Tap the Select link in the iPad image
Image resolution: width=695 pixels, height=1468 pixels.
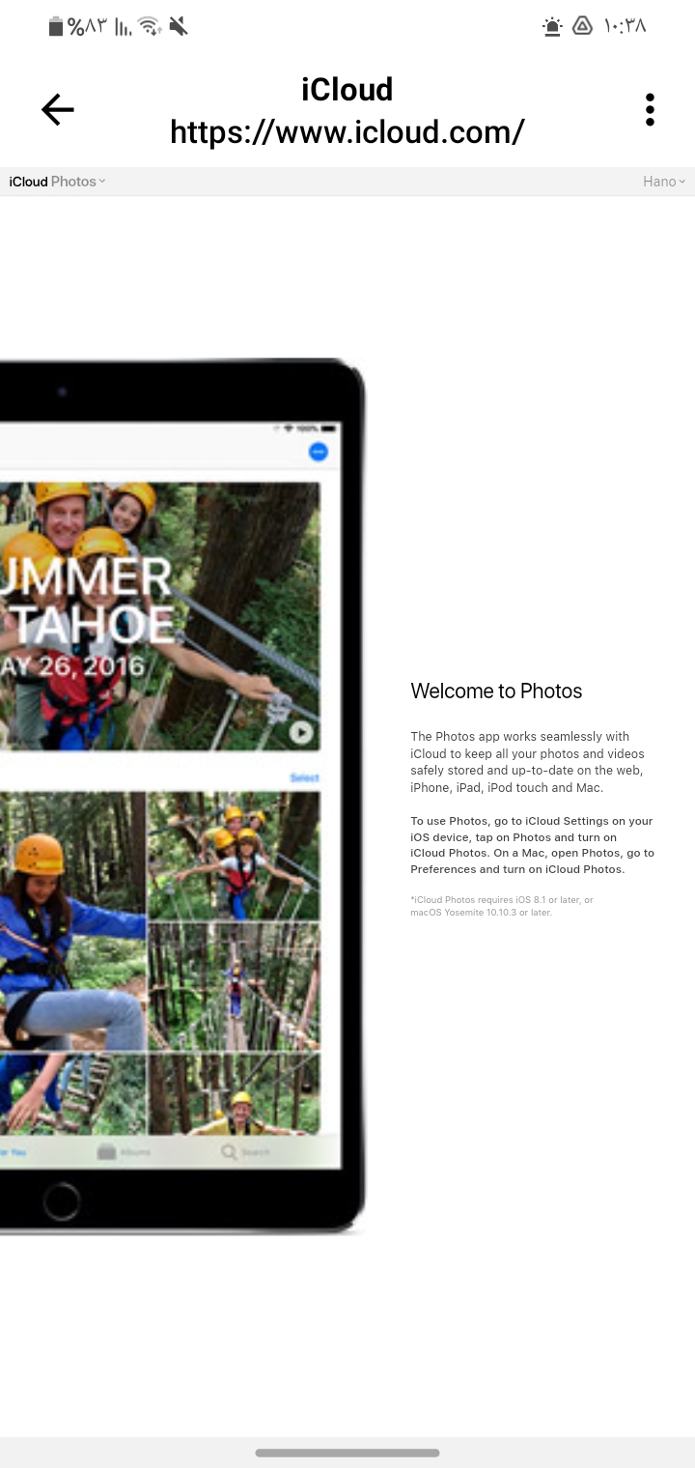304,777
